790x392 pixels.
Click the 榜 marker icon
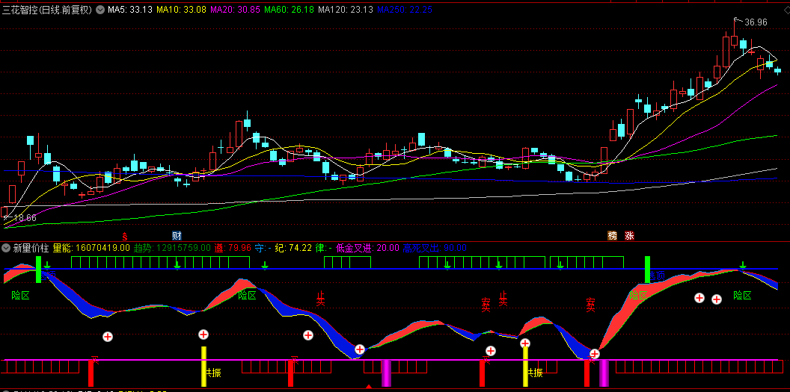pyautogui.click(x=613, y=235)
